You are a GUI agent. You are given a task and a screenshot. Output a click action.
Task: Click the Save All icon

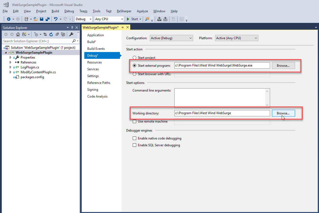pos(48,19)
